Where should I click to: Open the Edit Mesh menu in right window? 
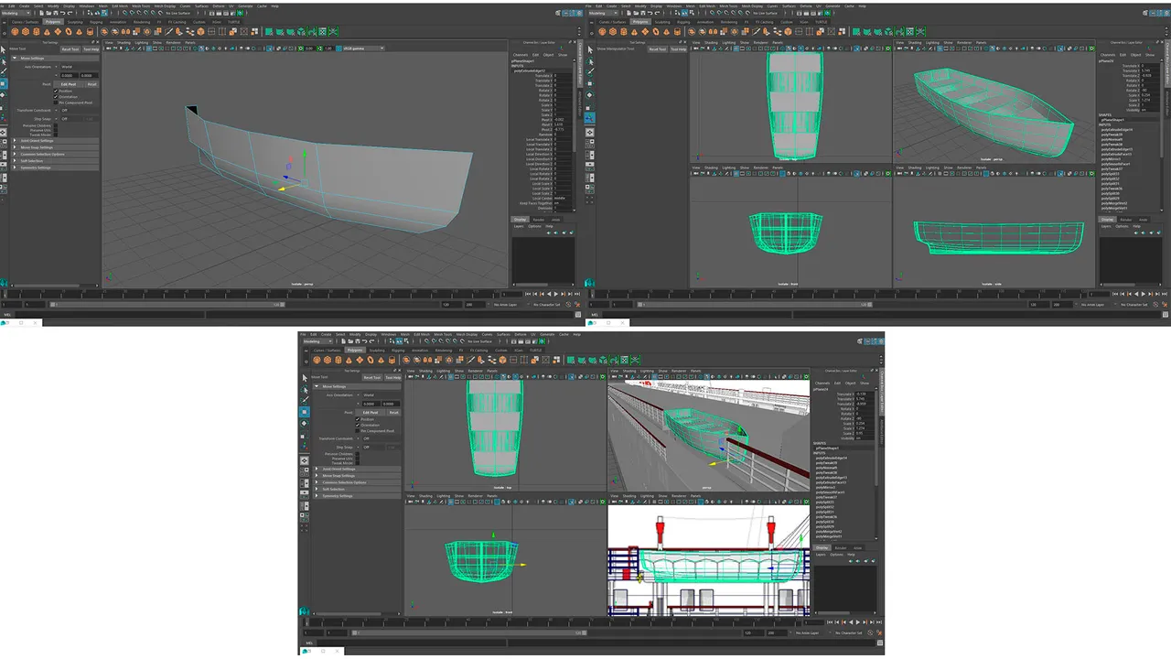[707, 6]
